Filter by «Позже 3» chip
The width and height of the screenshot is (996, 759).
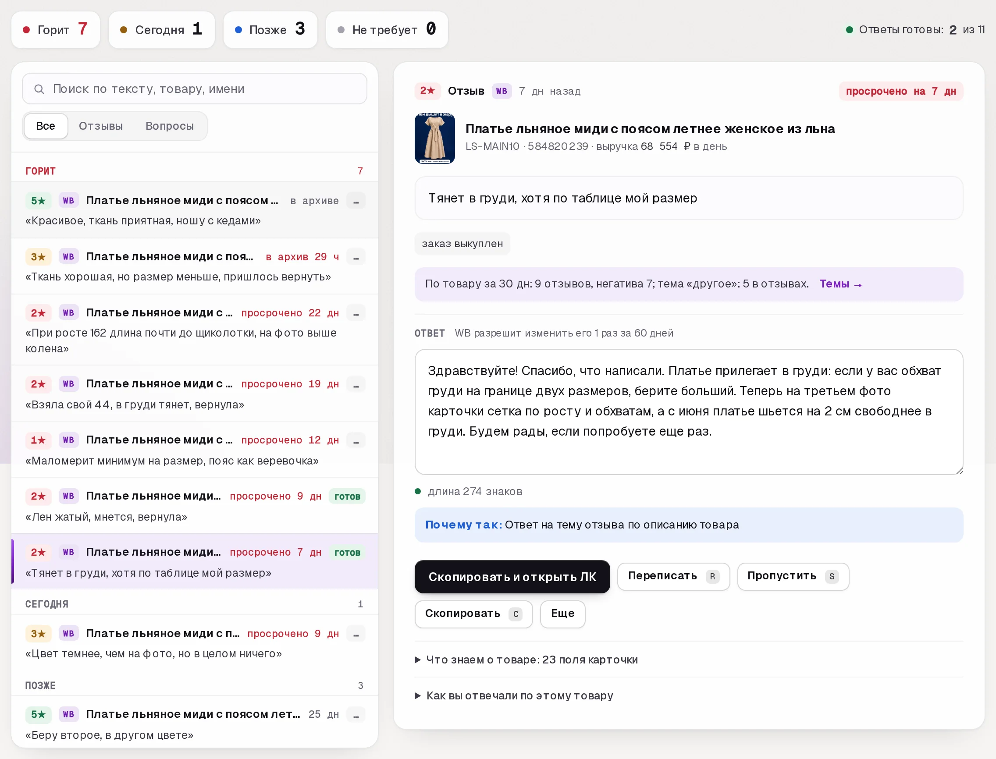270,30
